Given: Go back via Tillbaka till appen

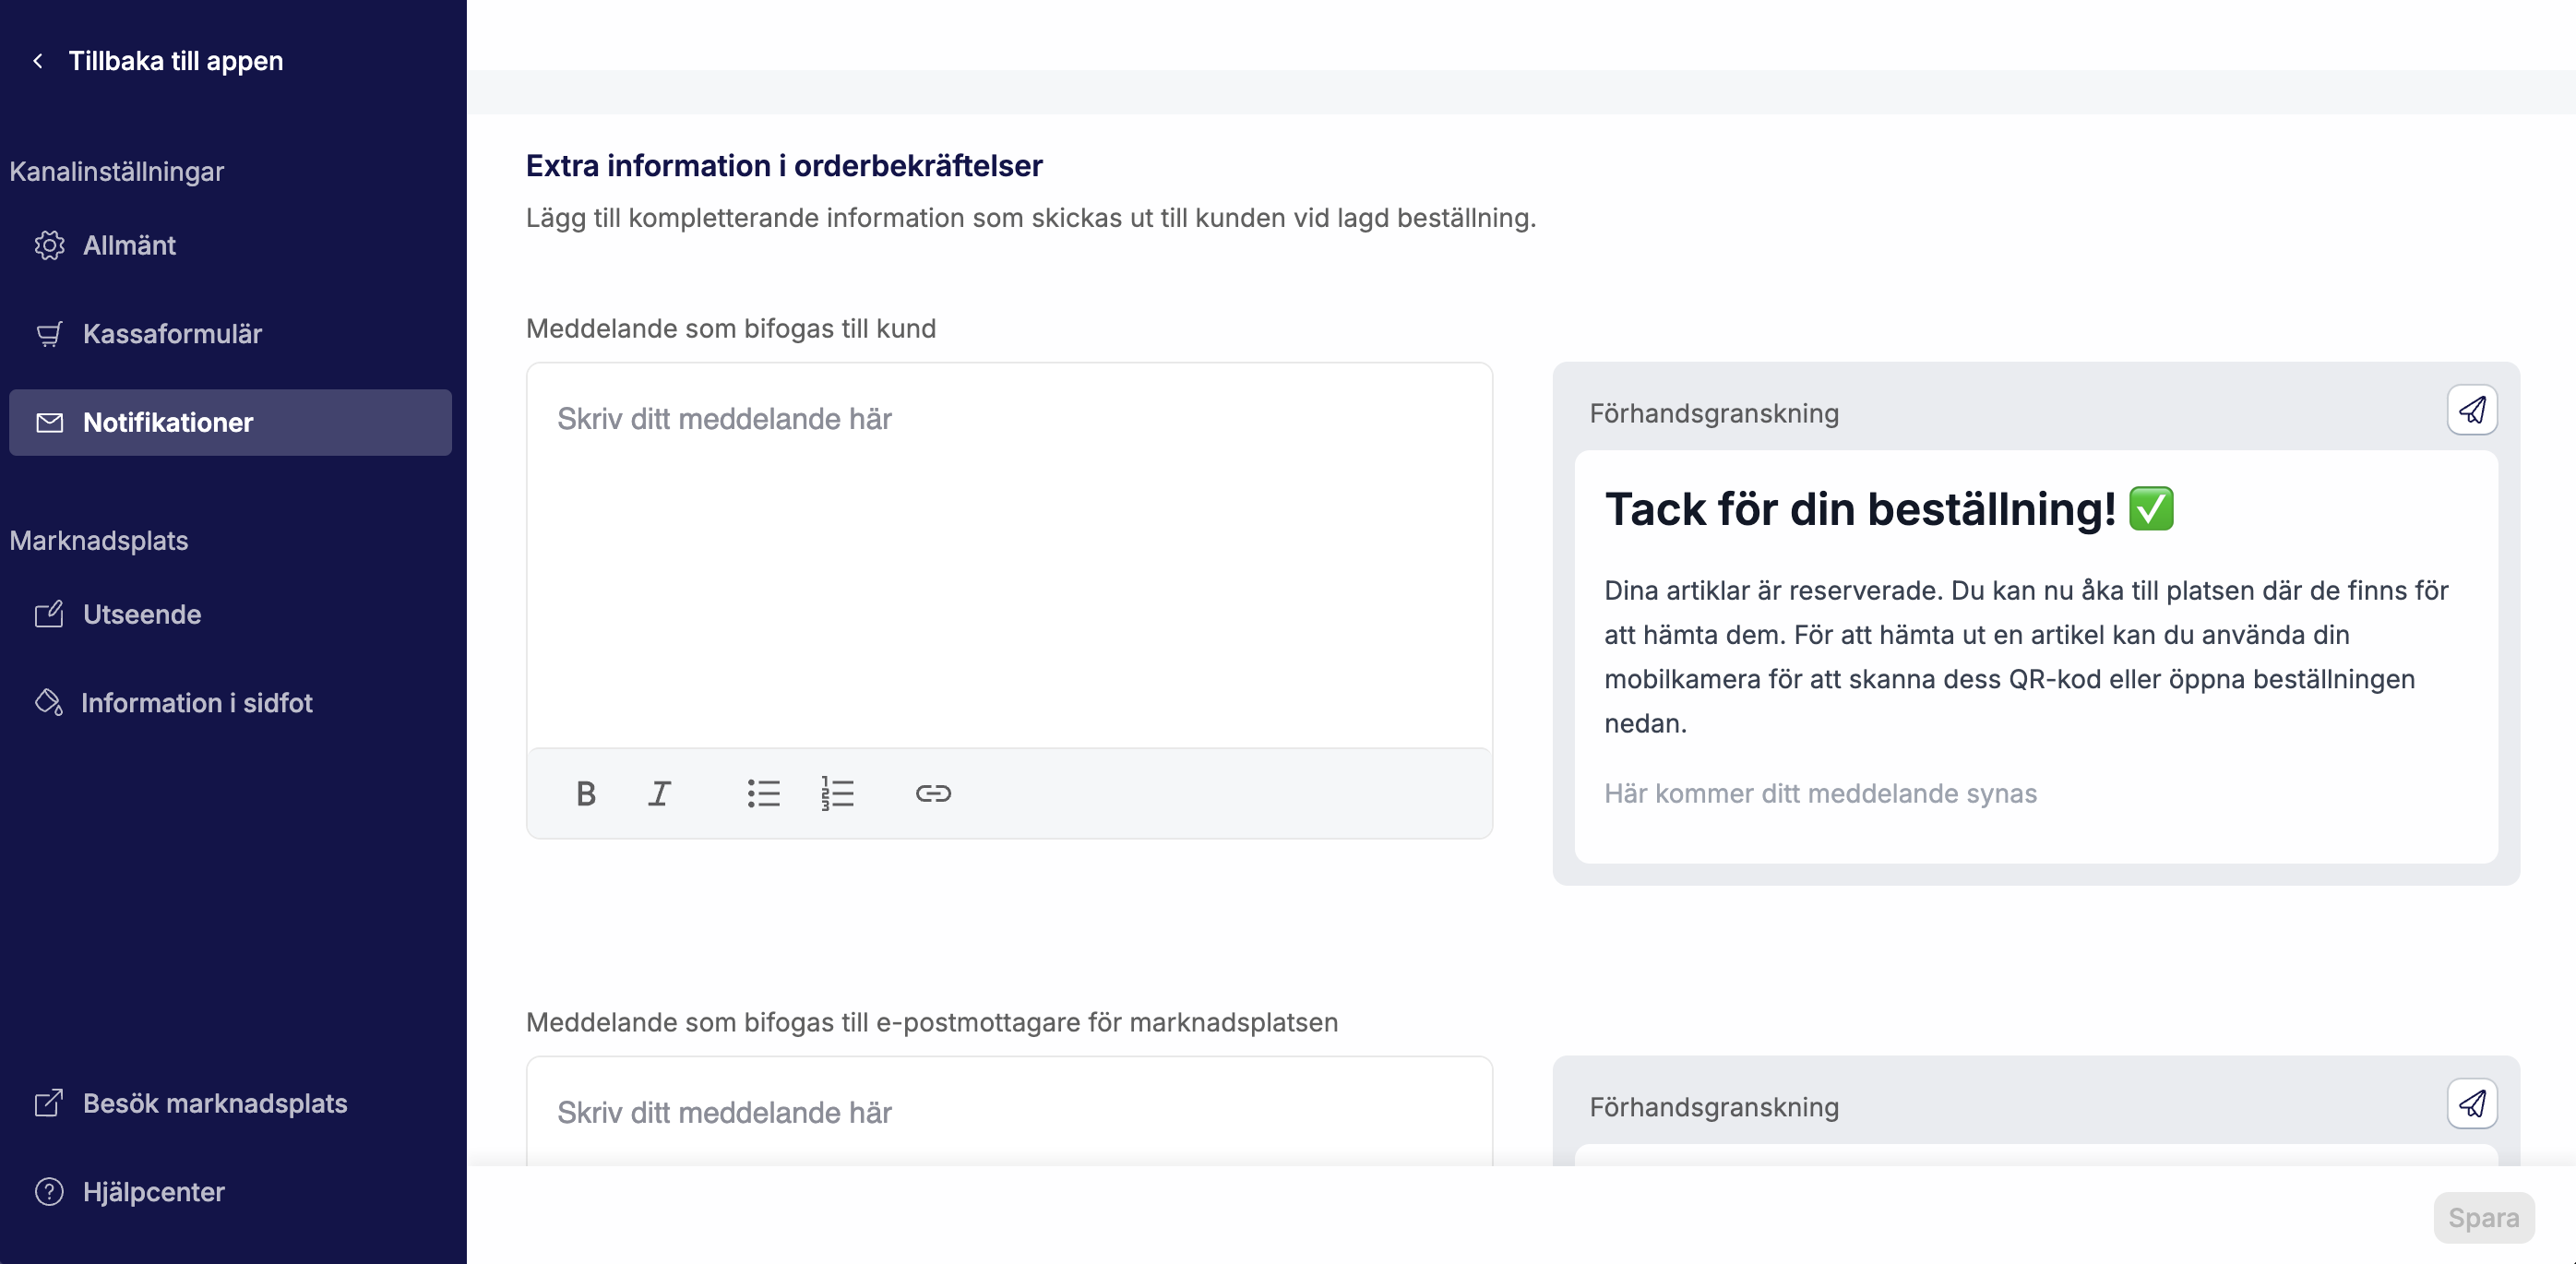Looking at the screenshot, I should 175,61.
